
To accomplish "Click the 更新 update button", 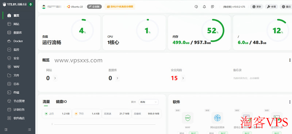I will point(257,7).
